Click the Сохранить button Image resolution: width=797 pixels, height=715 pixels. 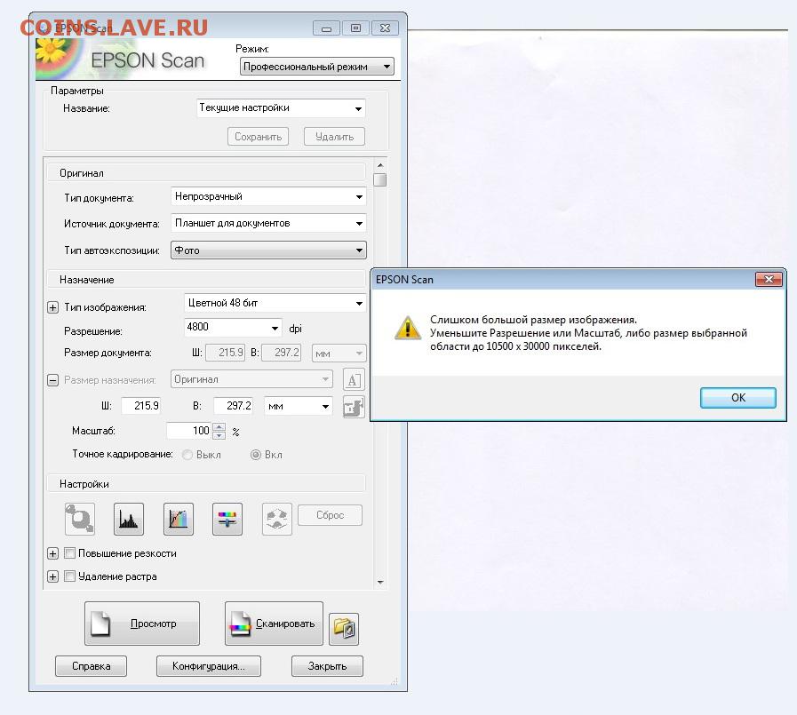tap(259, 137)
